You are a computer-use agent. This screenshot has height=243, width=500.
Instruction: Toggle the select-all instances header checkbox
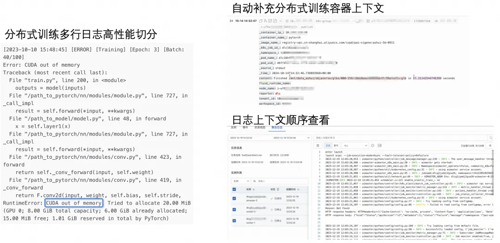click(x=234, y=189)
